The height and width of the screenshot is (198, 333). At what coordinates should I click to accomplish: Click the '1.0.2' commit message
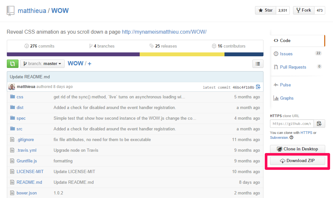(58, 193)
